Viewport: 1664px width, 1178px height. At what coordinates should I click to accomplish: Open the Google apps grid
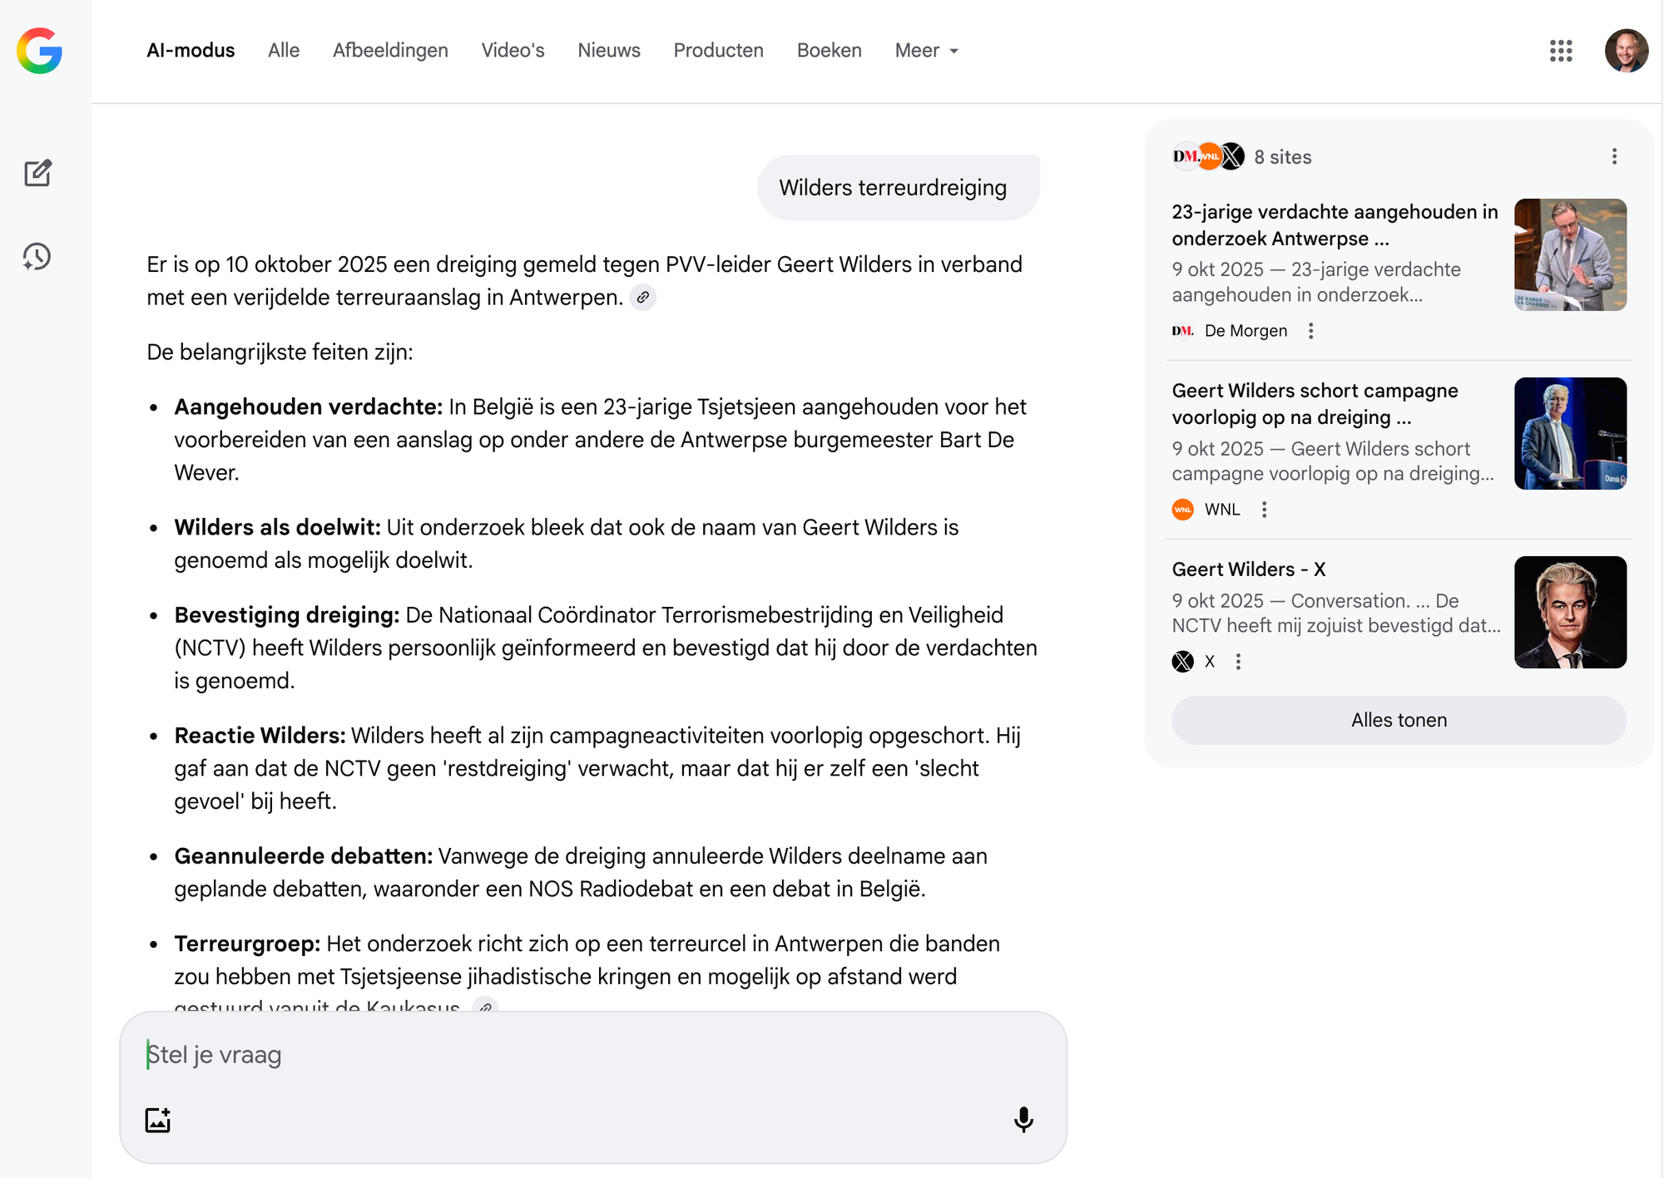(1561, 51)
